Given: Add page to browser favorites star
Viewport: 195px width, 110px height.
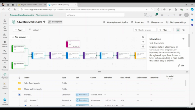Looking at the screenshot, I should point(151,9).
